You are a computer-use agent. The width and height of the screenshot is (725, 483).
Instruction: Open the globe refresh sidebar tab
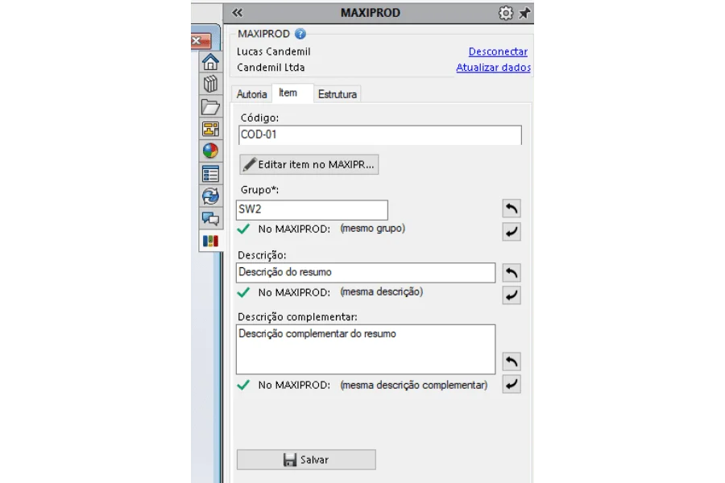(210, 196)
